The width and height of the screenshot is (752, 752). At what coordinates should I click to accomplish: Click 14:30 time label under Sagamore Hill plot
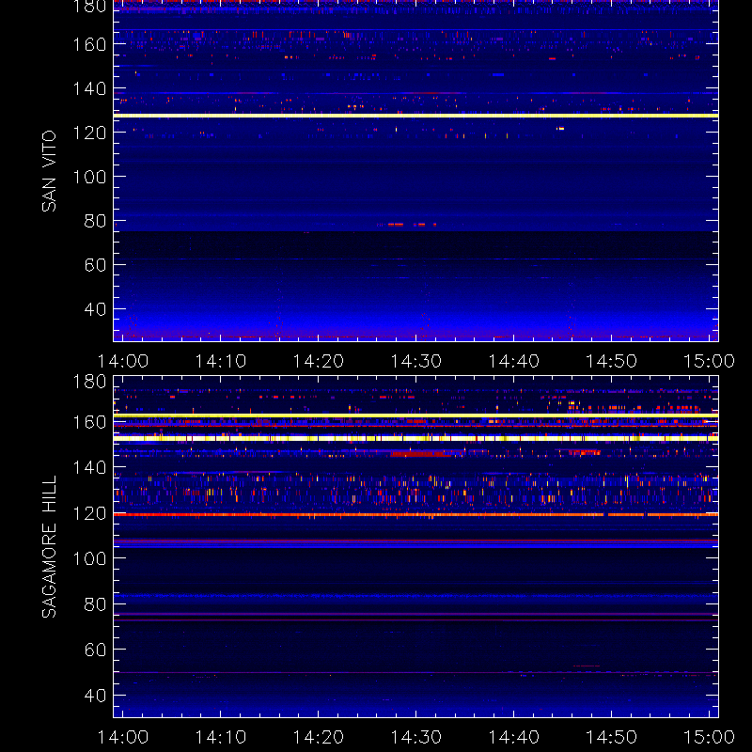tap(415, 737)
